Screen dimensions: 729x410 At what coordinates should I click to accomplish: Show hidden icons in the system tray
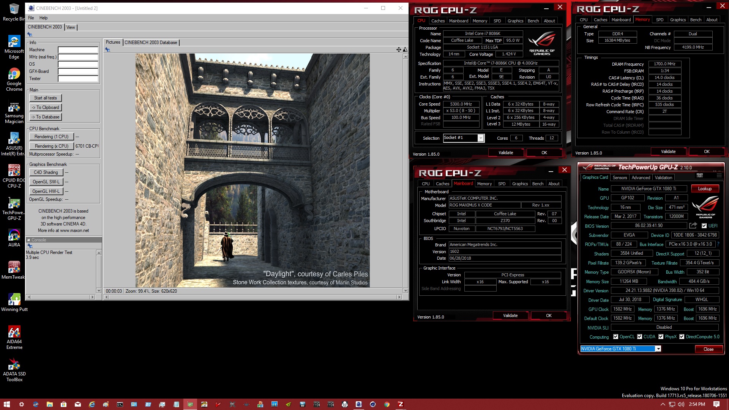[x=663, y=404]
